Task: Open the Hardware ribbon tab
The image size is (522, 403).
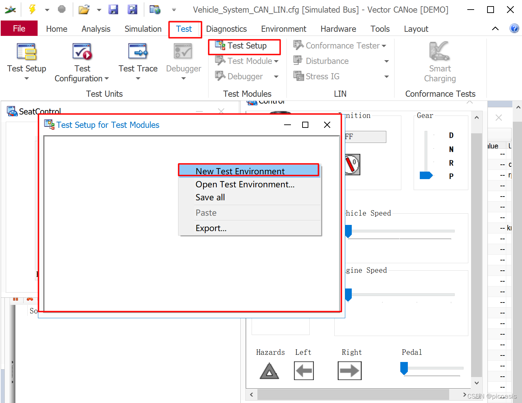Action: [338, 29]
